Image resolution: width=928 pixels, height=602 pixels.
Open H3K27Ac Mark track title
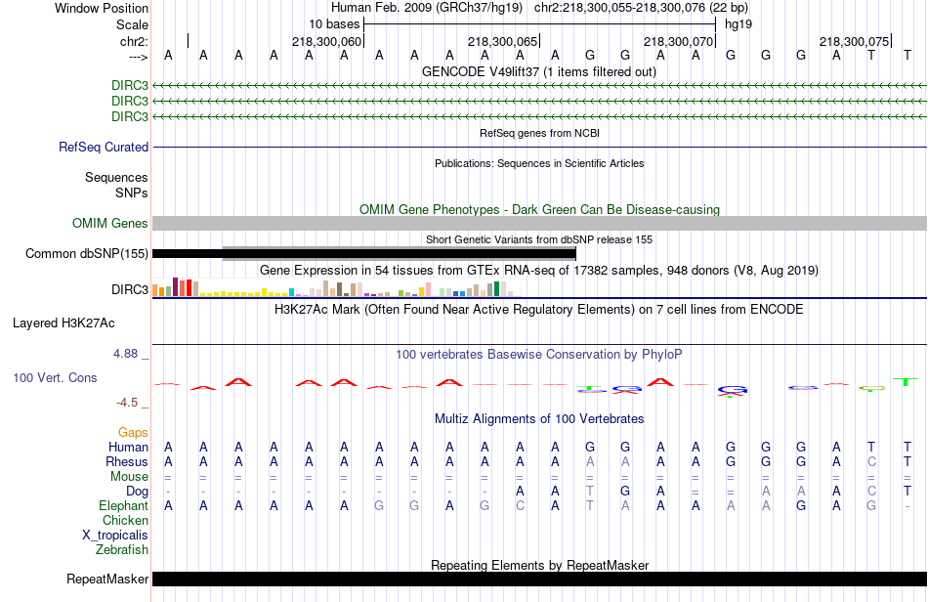tap(538, 309)
